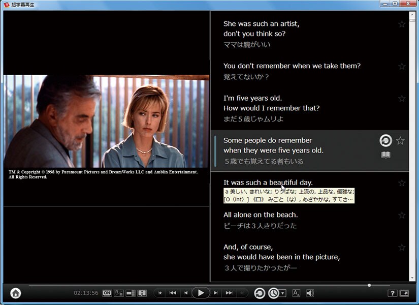Select the line "All alone on the beach."
419x305 pixels.
[x=261, y=215]
